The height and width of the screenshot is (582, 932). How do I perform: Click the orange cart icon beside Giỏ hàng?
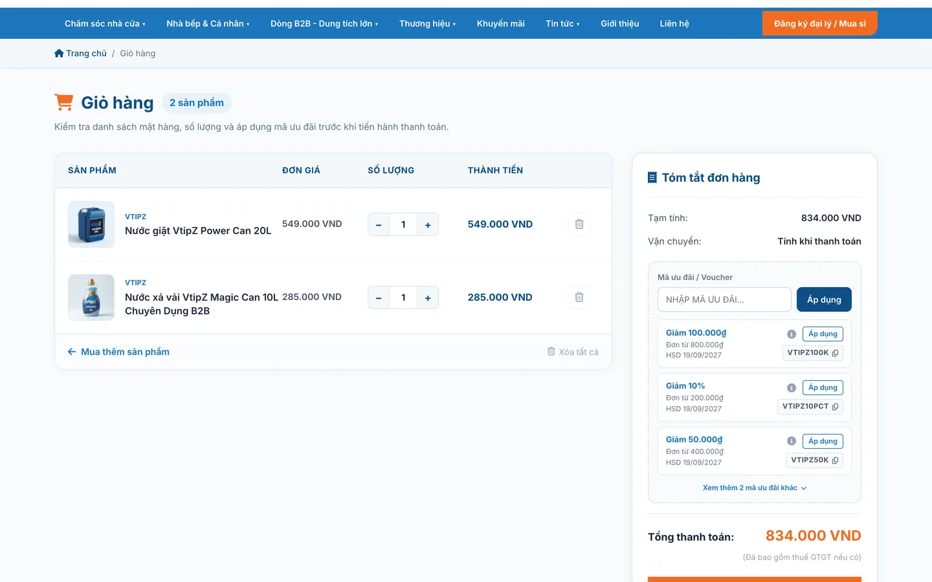(x=63, y=102)
